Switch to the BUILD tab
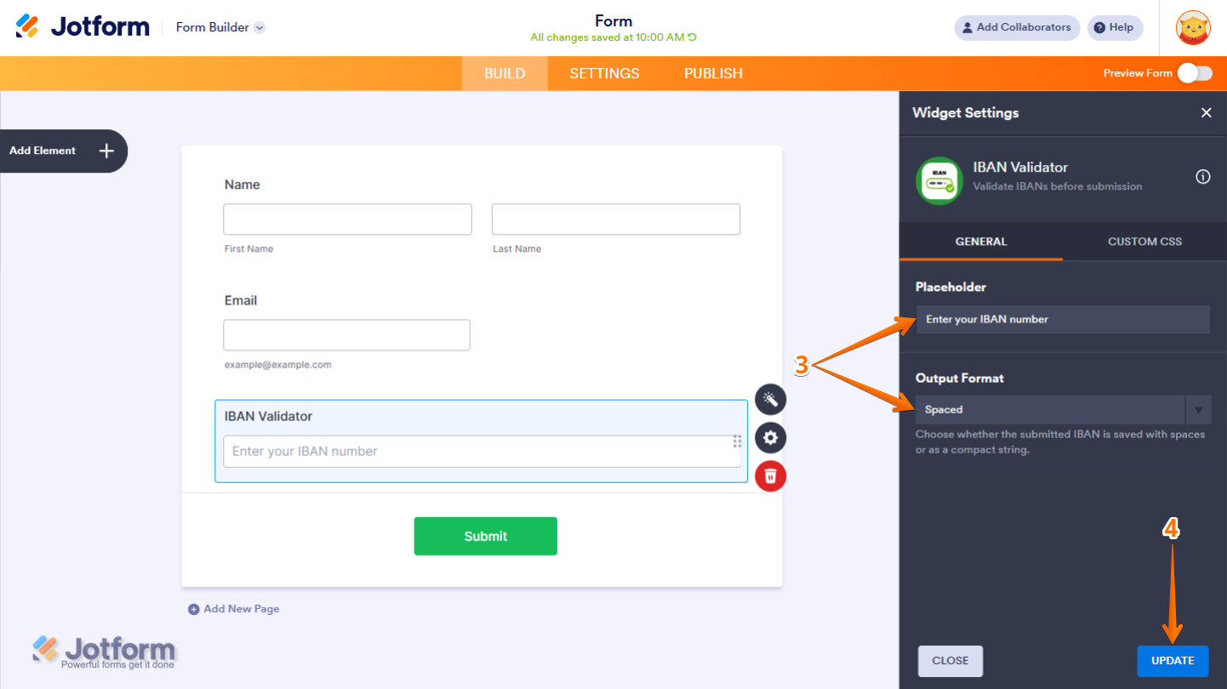Image resolution: width=1227 pixels, height=689 pixels. click(505, 73)
